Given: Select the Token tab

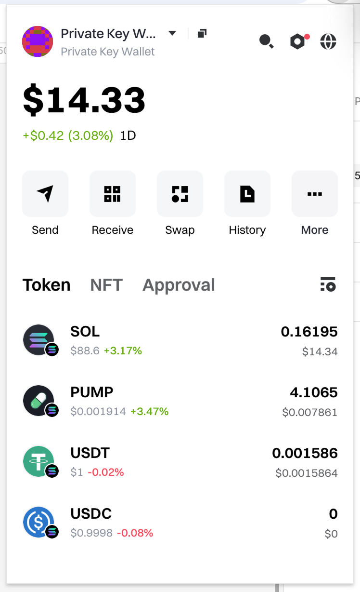Looking at the screenshot, I should coord(46,285).
